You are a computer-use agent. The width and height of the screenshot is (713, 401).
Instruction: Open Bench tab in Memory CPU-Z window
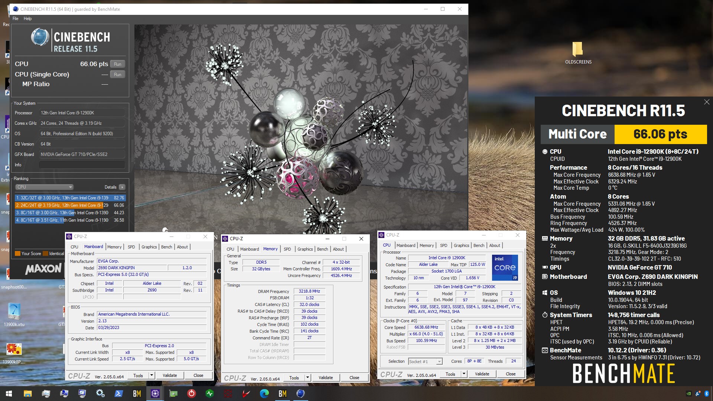(x=323, y=249)
